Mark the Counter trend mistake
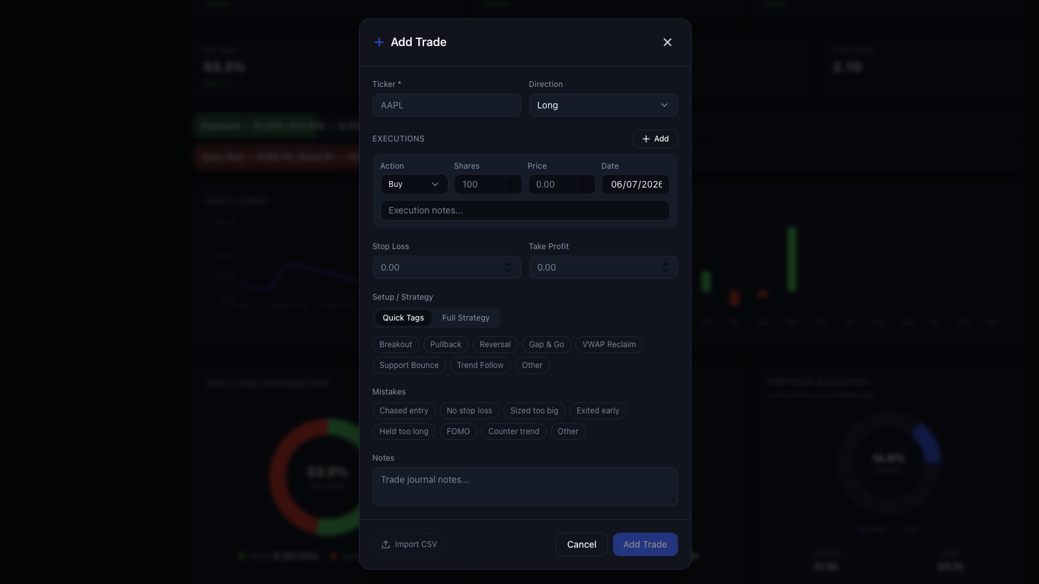The height and width of the screenshot is (584, 1039). coord(514,432)
